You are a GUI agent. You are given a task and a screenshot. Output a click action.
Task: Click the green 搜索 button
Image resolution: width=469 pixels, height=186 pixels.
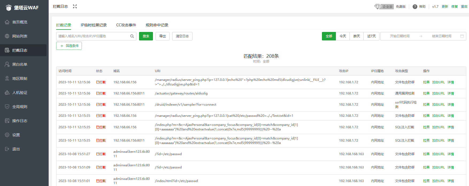coord(146,36)
